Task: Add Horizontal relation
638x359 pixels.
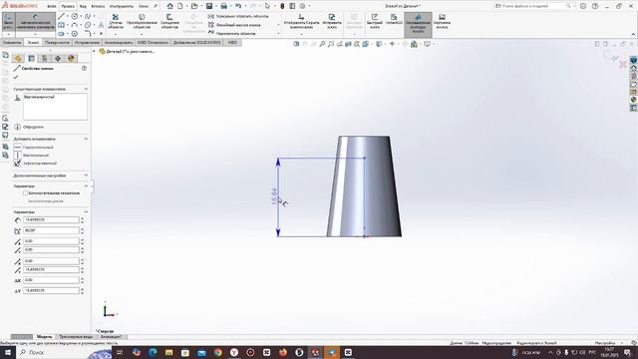Action: (x=34, y=148)
